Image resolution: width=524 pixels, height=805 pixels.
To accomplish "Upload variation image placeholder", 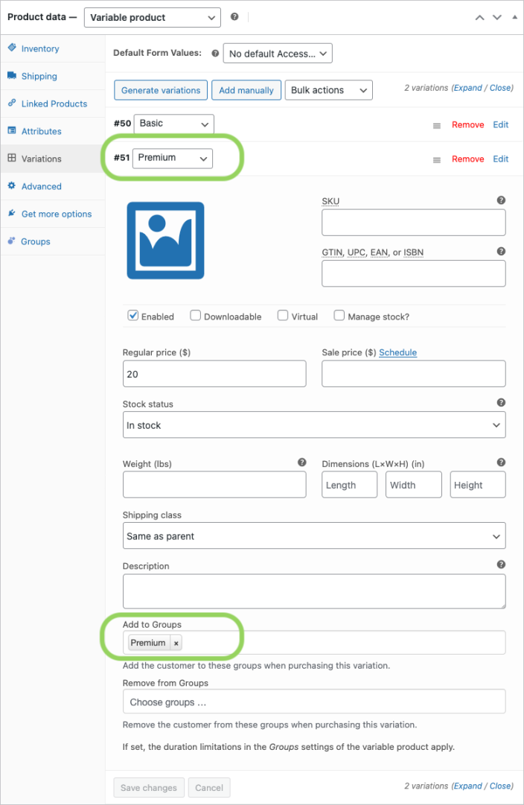I will [166, 241].
